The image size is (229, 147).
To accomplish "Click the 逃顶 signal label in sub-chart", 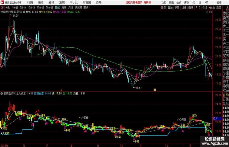I will click(194, 116).
